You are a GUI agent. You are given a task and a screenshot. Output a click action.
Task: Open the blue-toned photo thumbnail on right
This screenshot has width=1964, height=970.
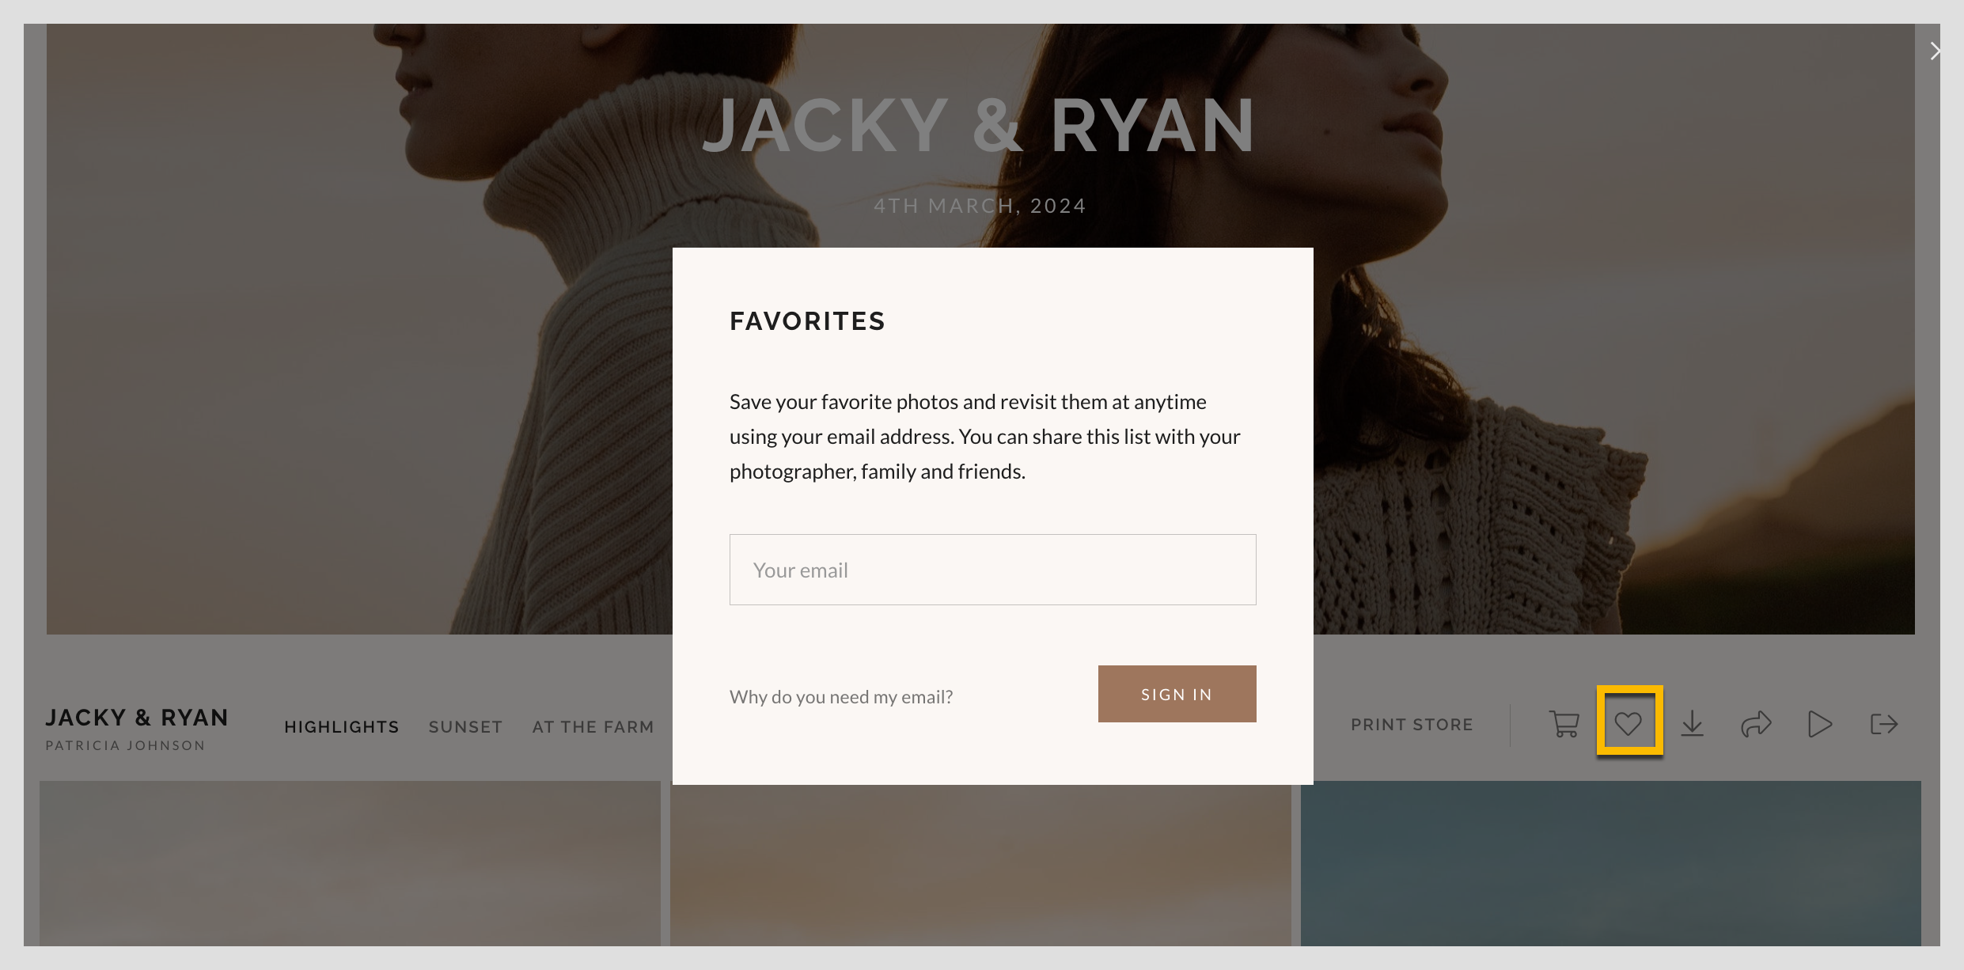click(1610, 863)
